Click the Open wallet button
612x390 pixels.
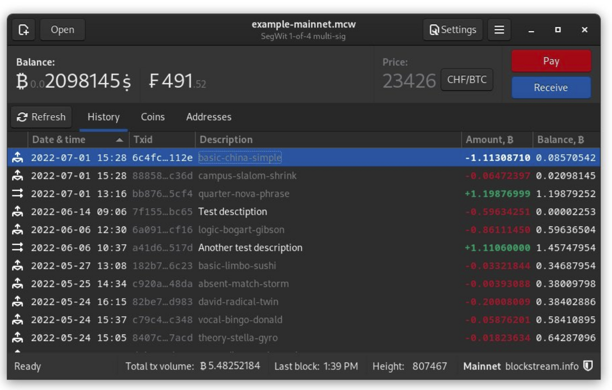click(x=62, y=30)
